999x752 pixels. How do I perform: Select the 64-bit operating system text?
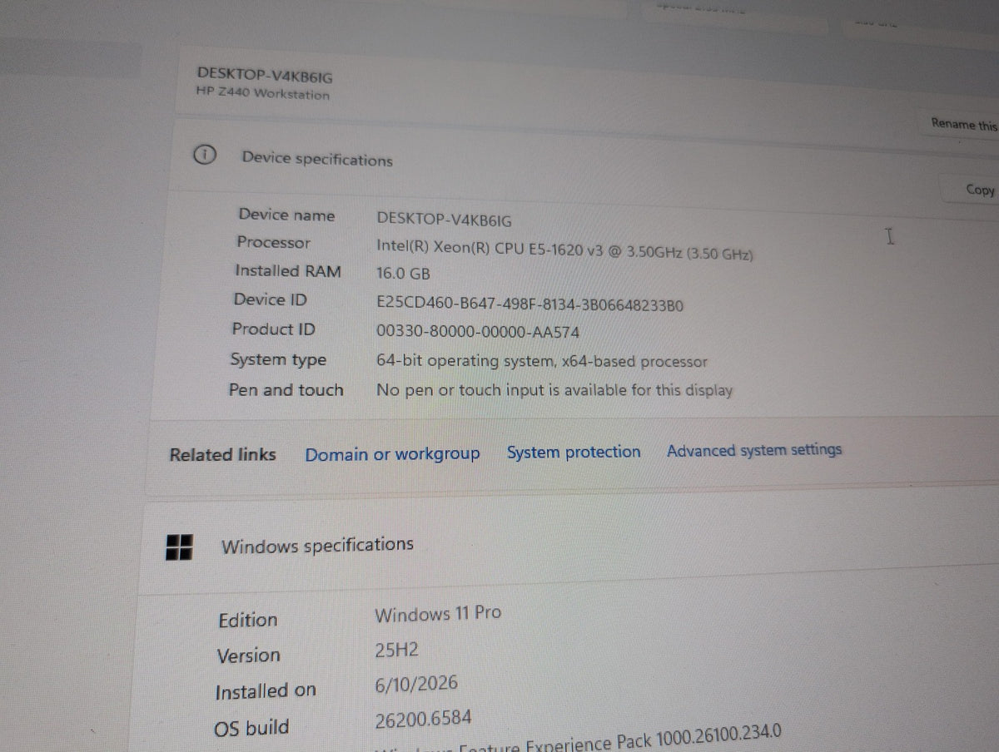tap(541, 362)
